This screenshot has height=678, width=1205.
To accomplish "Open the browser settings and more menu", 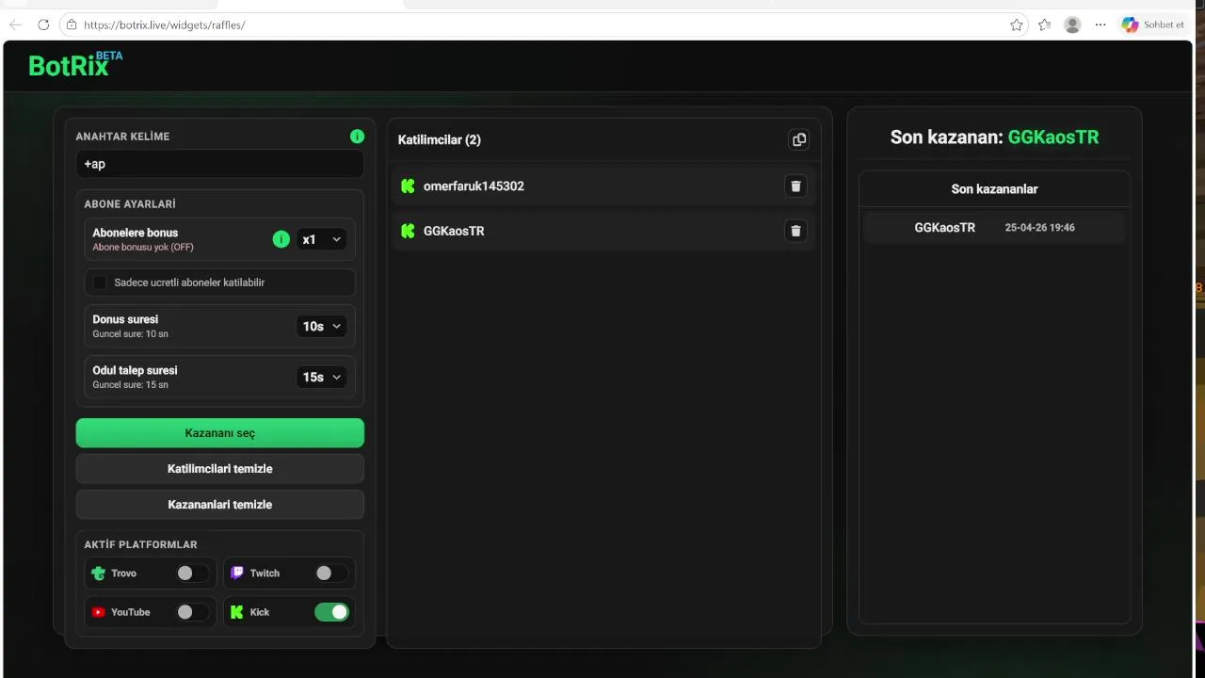I will pos(1101,24).
